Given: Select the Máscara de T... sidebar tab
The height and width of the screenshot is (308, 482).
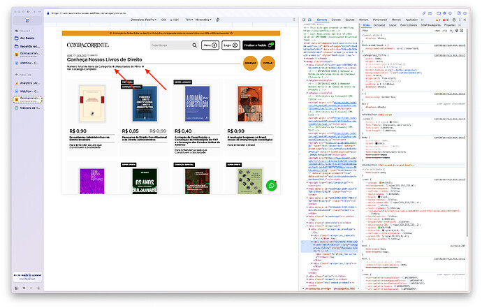Looking at the screenshot, I should [x=27, y=108].
